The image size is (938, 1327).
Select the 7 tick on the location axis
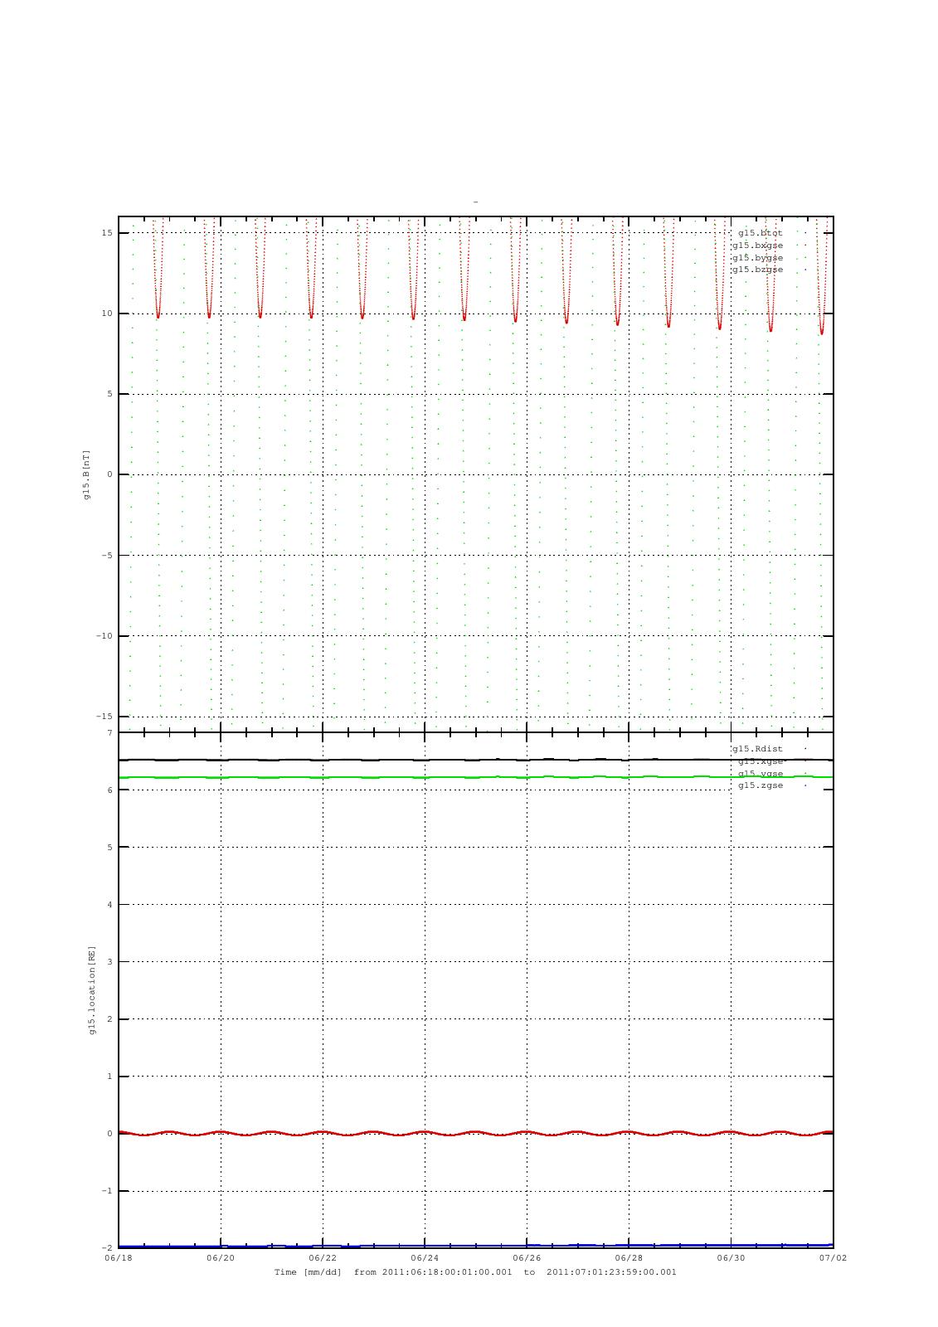coord(109,732)
